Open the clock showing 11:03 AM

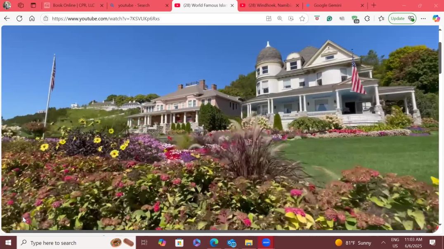pos(413,242)
